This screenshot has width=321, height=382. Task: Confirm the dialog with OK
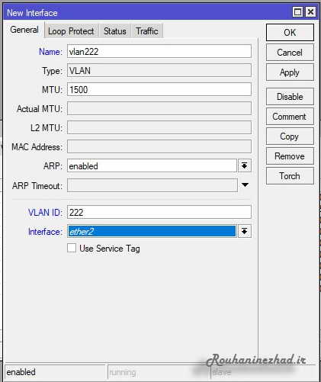(290, 33)
